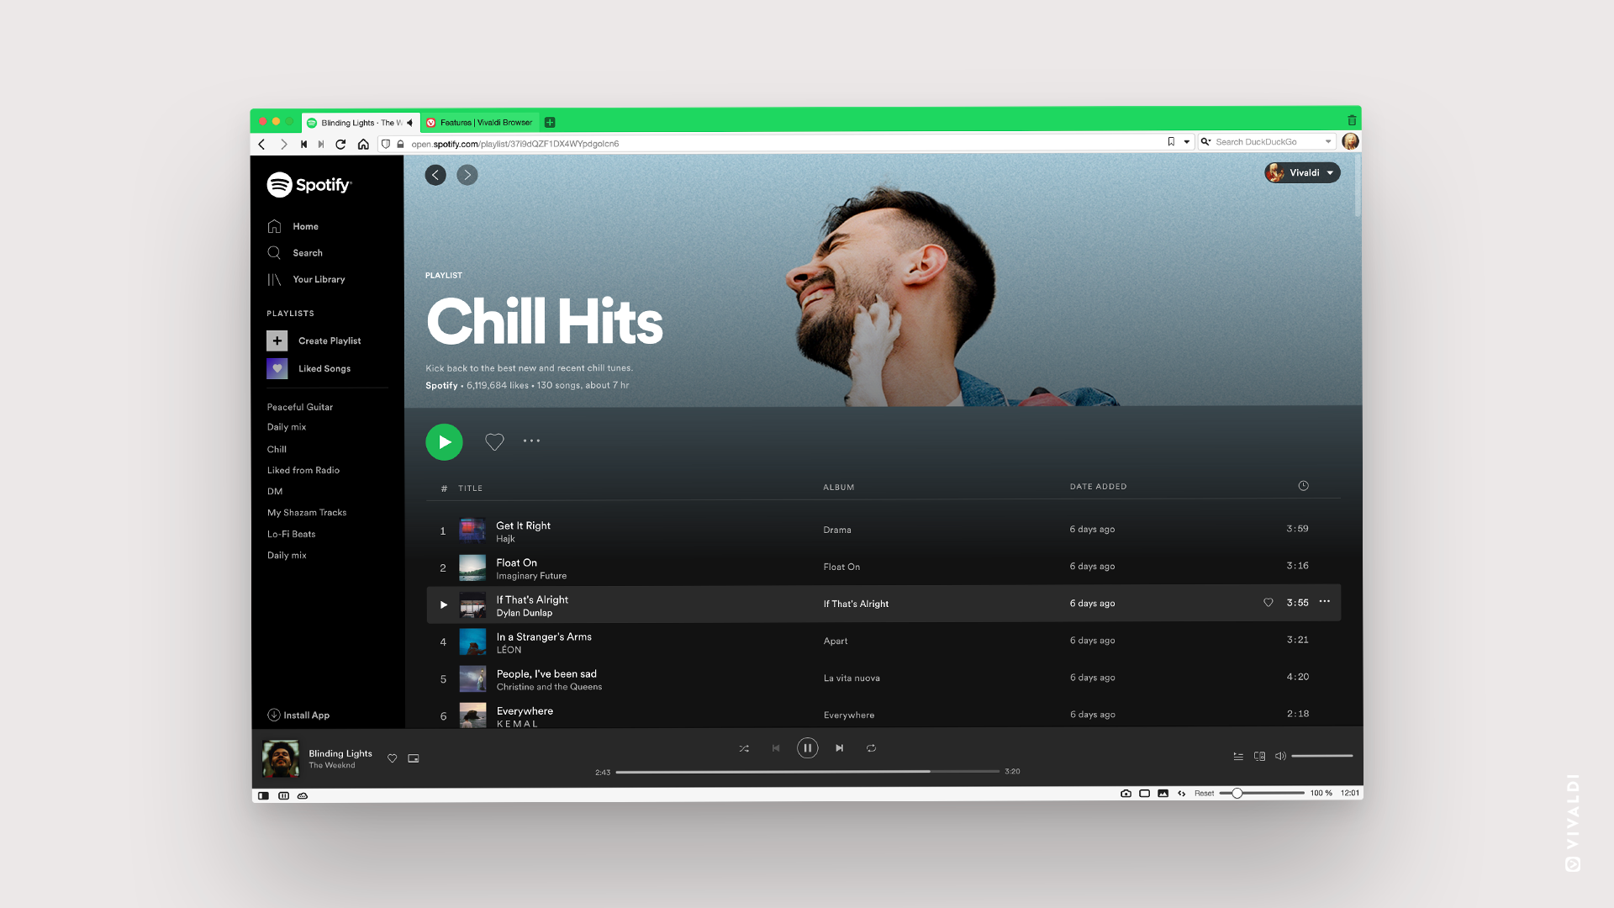Click the repeat playback icon

871,747
